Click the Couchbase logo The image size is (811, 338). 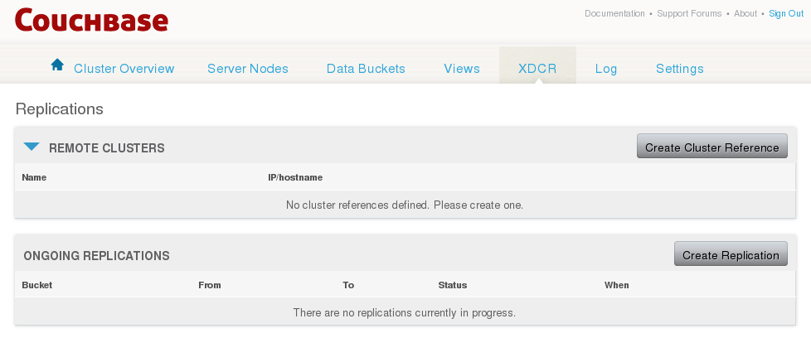[x=91, y=20]
